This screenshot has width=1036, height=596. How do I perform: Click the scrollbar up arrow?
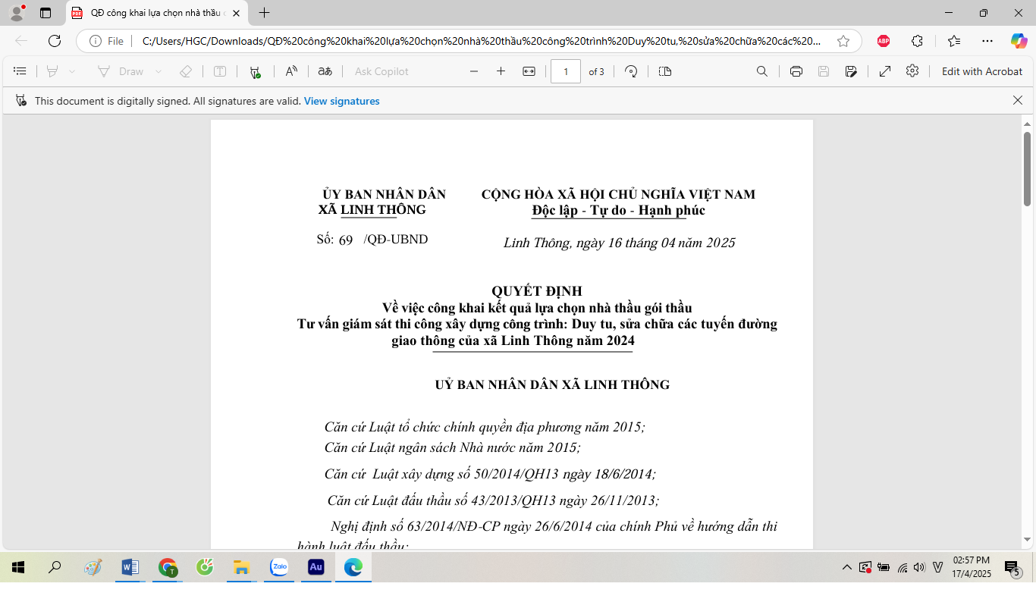pos(1028,124)
